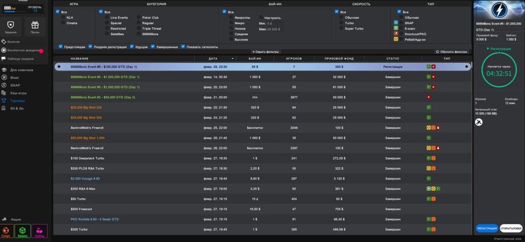Collapse filters with Скрыть фильтры
This screenshot has height=242, width=525.
point(266,52)
